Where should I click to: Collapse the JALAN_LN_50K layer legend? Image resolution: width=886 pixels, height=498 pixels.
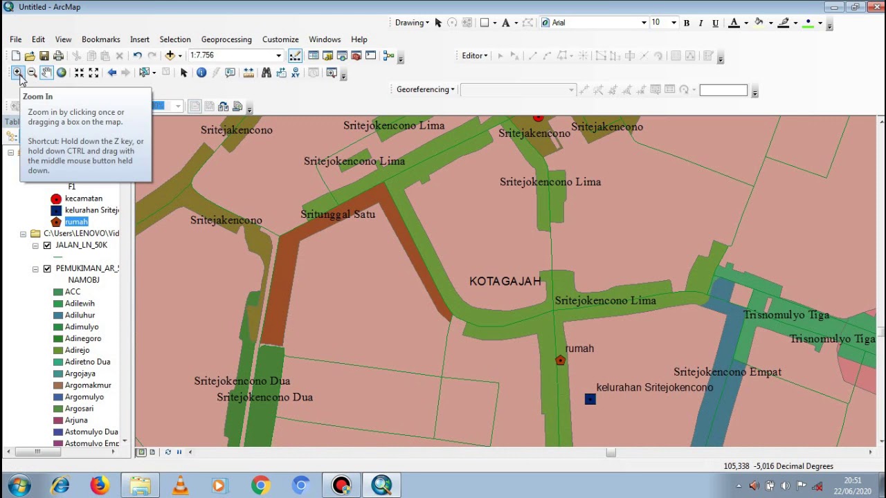[x=35, y=246]
